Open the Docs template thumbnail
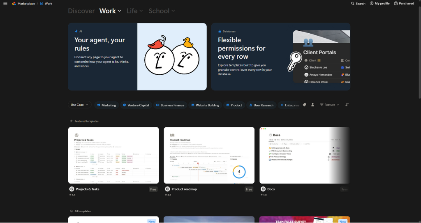Viewport: 421px width, 223px height. click(x=305, y=155)
